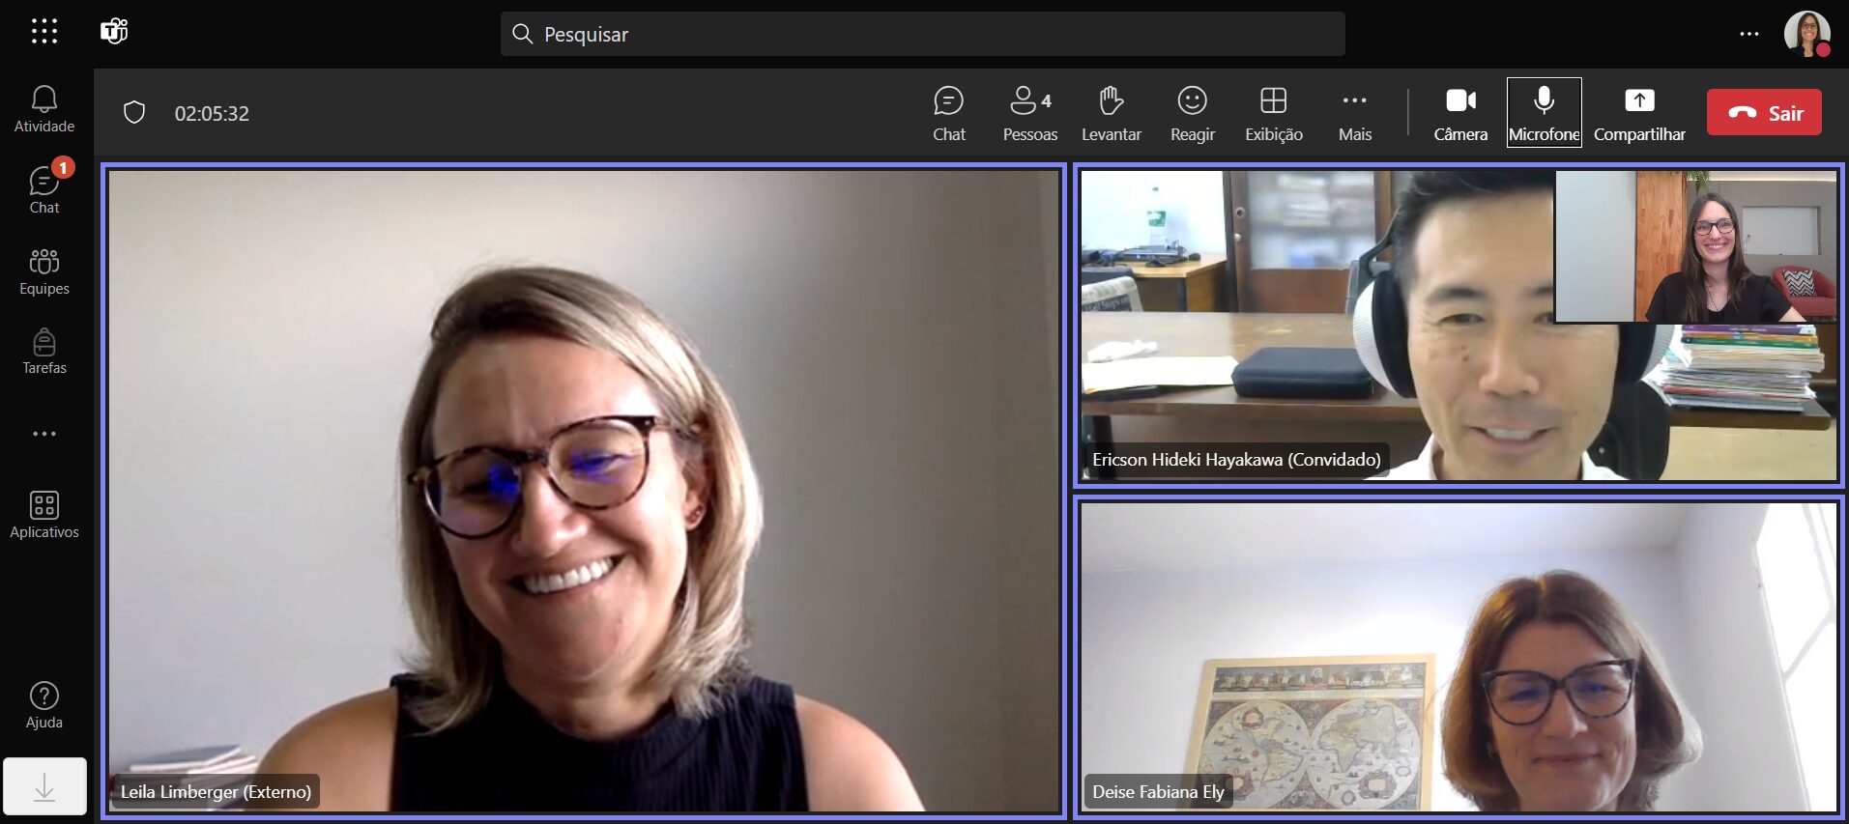Show the Pessoas participants list

(x=1029, y=112)
